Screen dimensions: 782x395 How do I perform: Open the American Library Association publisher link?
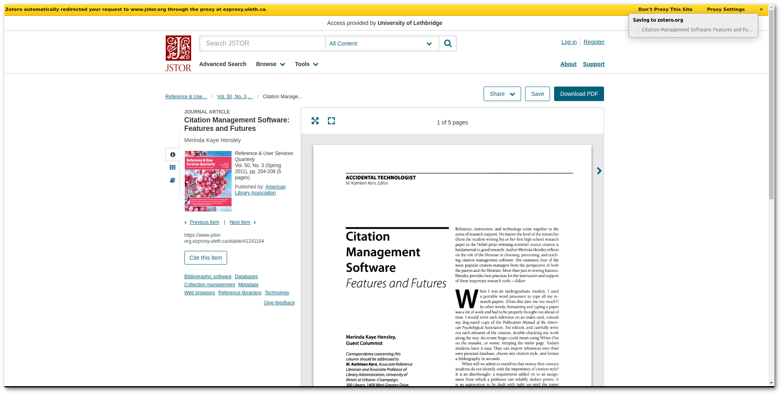[x=260, y=190]
